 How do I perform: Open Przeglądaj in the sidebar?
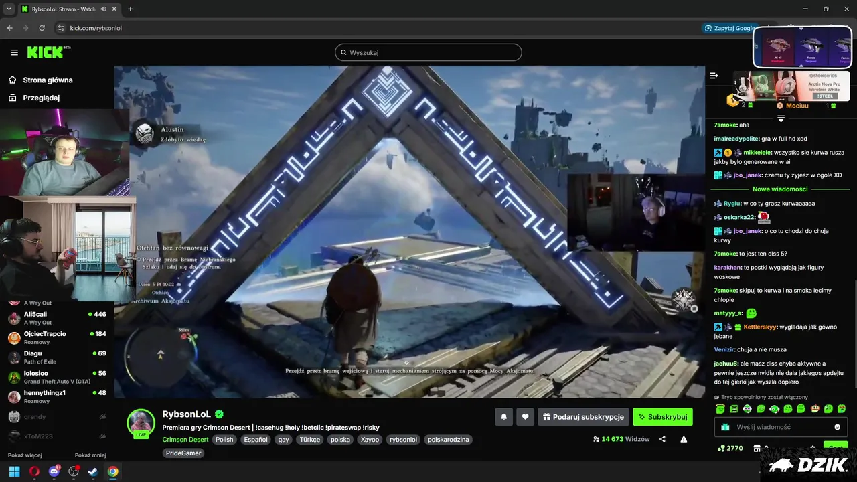(34, 98)
